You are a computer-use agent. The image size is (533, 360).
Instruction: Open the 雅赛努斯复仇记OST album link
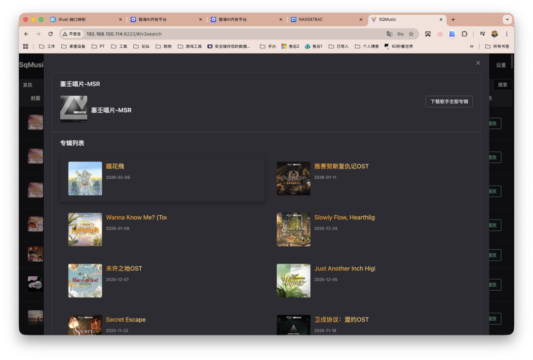[343, 166]
